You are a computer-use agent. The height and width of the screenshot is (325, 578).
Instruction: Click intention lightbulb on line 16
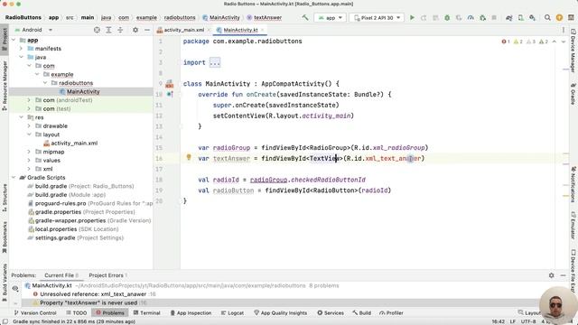click(x=189, y=157)
